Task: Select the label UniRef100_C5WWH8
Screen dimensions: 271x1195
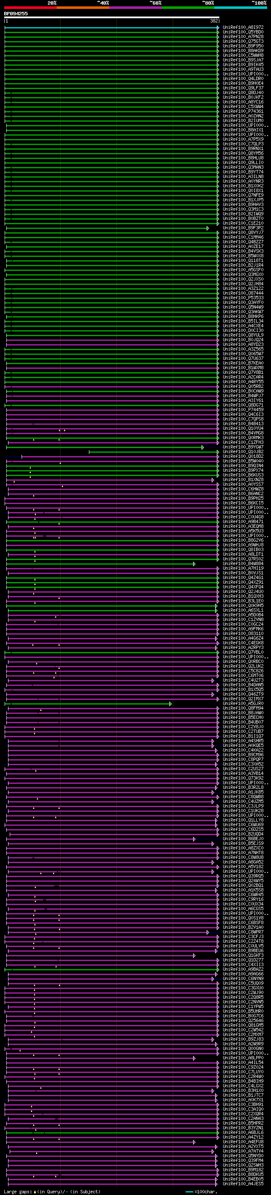Action: (243, 55)
